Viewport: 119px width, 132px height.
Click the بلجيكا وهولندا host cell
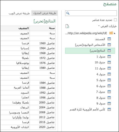(x=15, y=103)
